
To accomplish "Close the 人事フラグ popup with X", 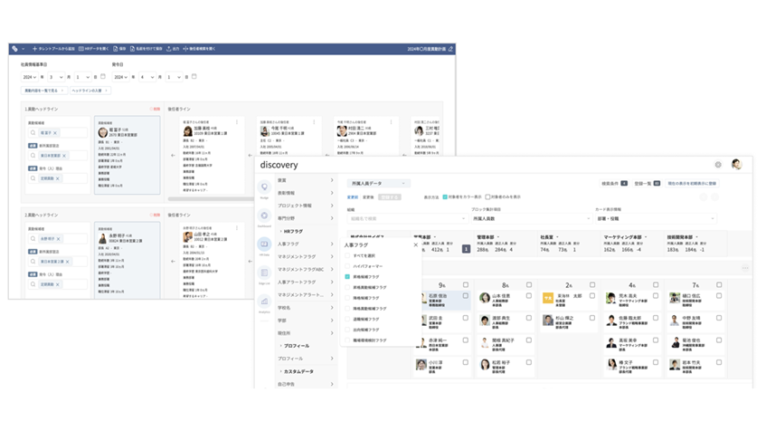I will click(x=416, y=244).
